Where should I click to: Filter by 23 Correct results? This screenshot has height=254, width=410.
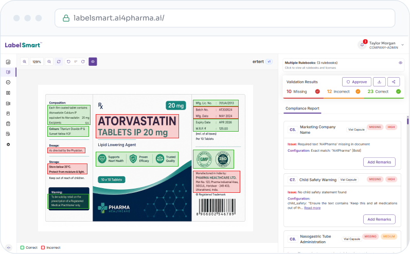click(384, 92)
